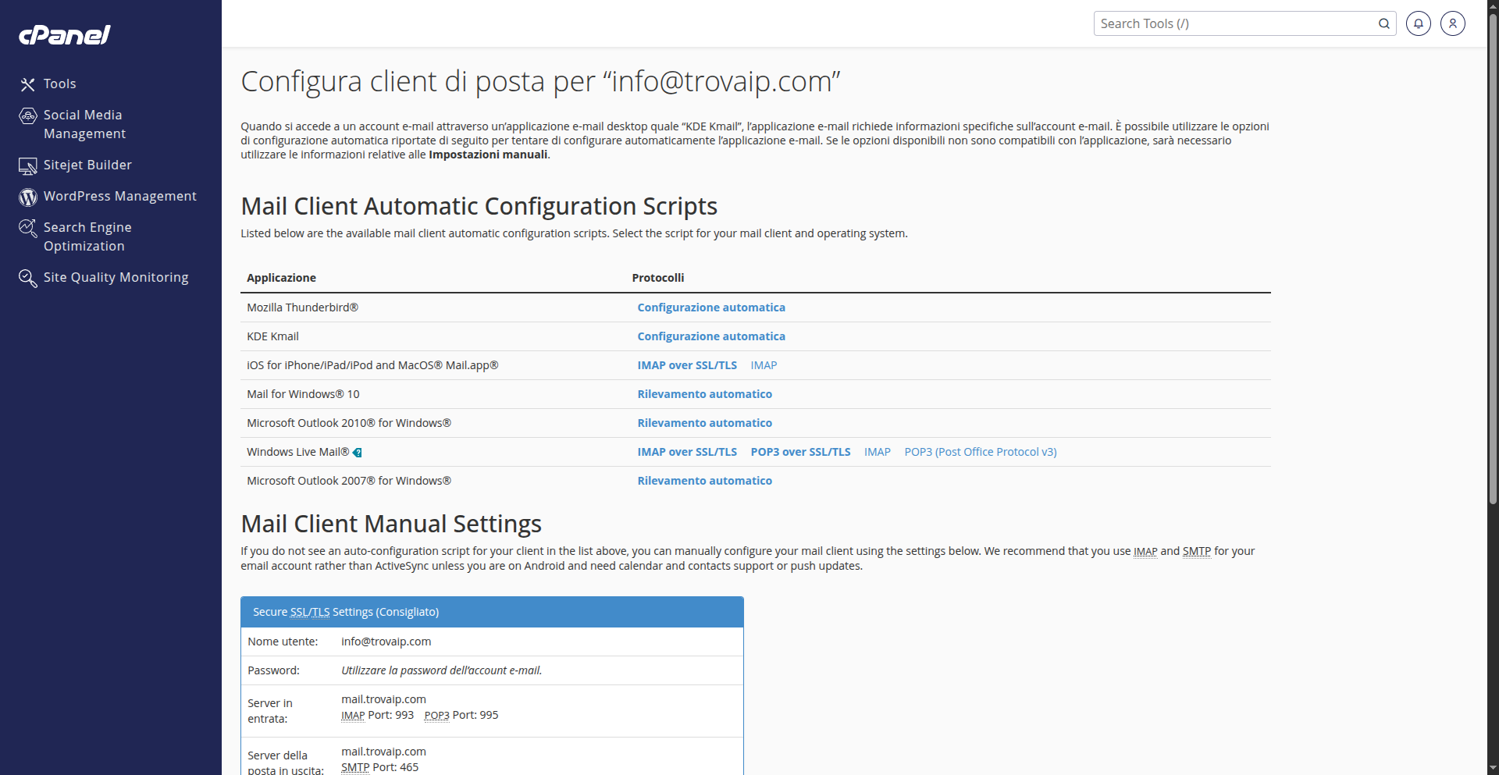This screenshot has width=1499, height=775.
Task: Click the POP3 Port: 995 value
Action: point(461,715)
